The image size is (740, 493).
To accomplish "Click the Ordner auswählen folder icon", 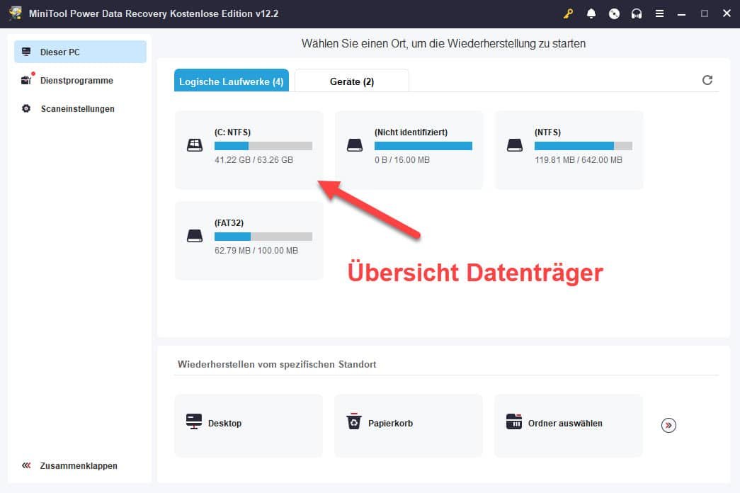I will click(x=514, y=421).
